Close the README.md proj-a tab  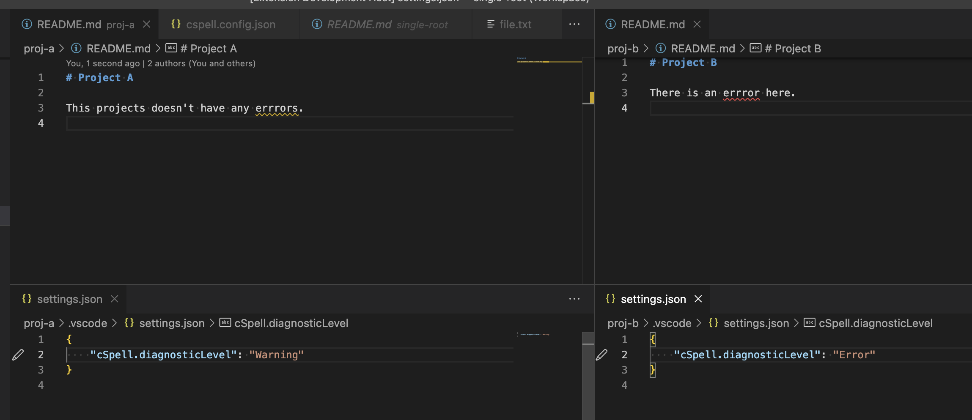pyautogui.click(x=147, y=25)
